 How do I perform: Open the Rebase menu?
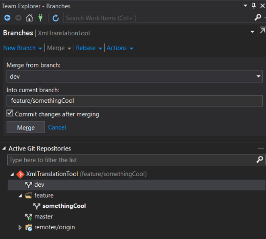89,48
